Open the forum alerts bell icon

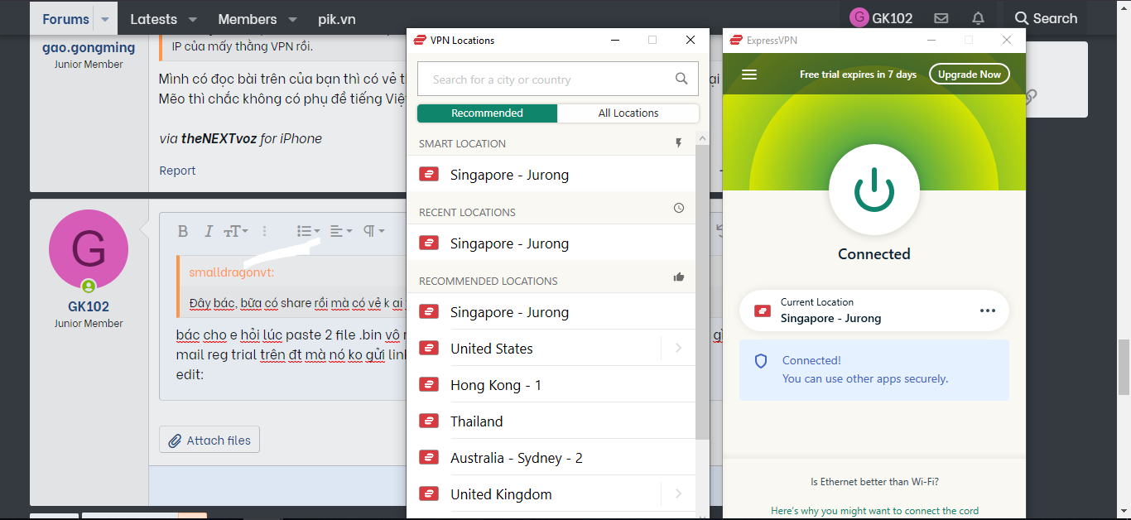978,18
